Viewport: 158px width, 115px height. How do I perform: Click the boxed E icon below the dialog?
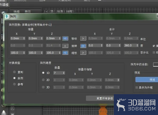[x=12, y=108]
